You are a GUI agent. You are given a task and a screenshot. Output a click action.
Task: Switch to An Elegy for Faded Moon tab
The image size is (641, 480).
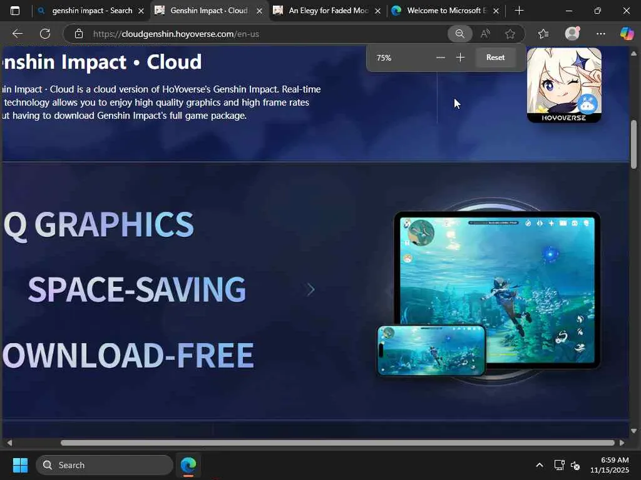tap(328, 11)
